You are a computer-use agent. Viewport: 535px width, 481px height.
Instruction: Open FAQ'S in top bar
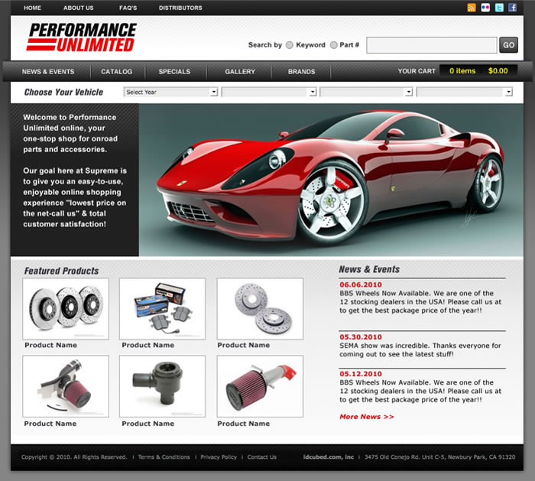tap(128, 8)
